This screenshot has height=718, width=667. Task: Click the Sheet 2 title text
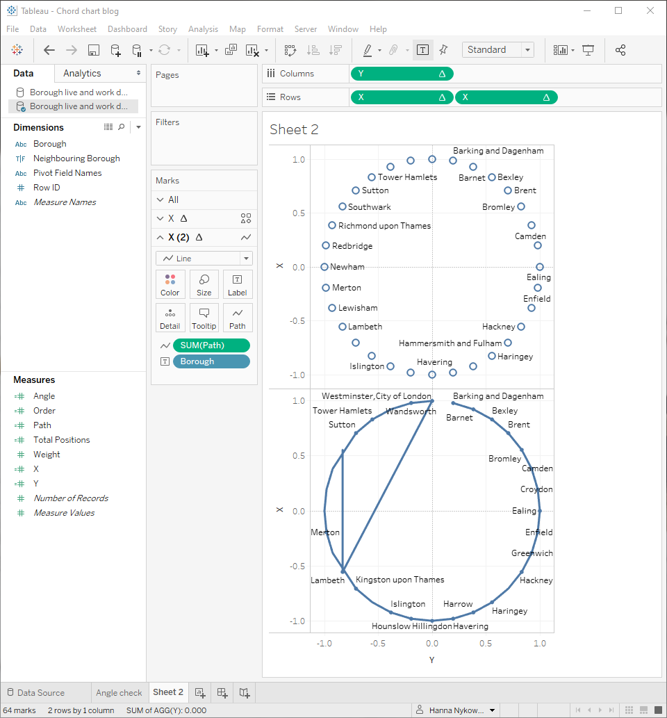pyautogui.click(x=294, y=129)
